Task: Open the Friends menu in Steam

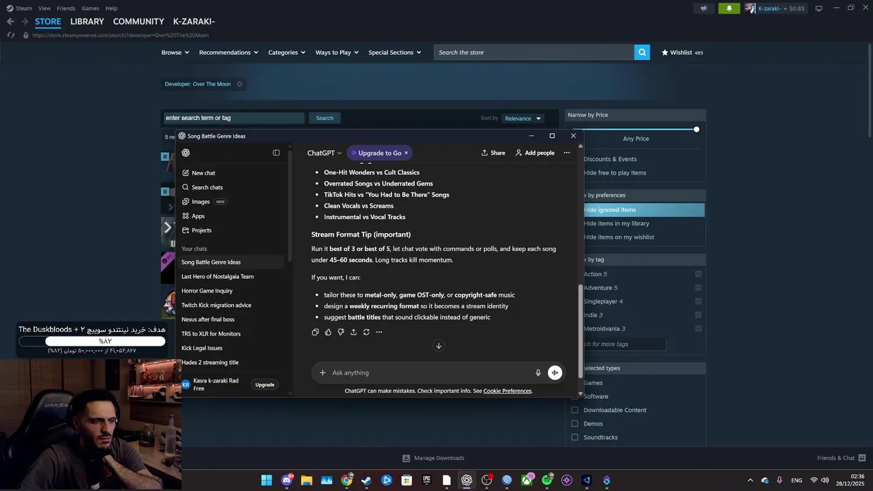Action: pos(66,8)
